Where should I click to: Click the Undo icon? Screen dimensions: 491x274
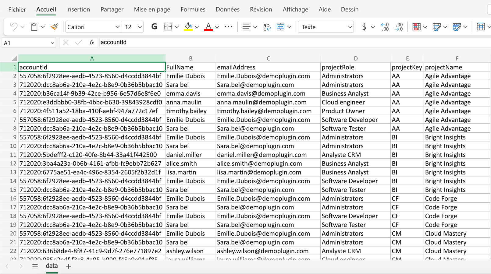[x=14, y=27]
